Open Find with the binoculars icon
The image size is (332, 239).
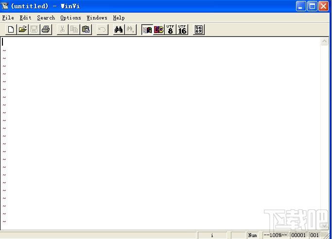click(119, 30)
